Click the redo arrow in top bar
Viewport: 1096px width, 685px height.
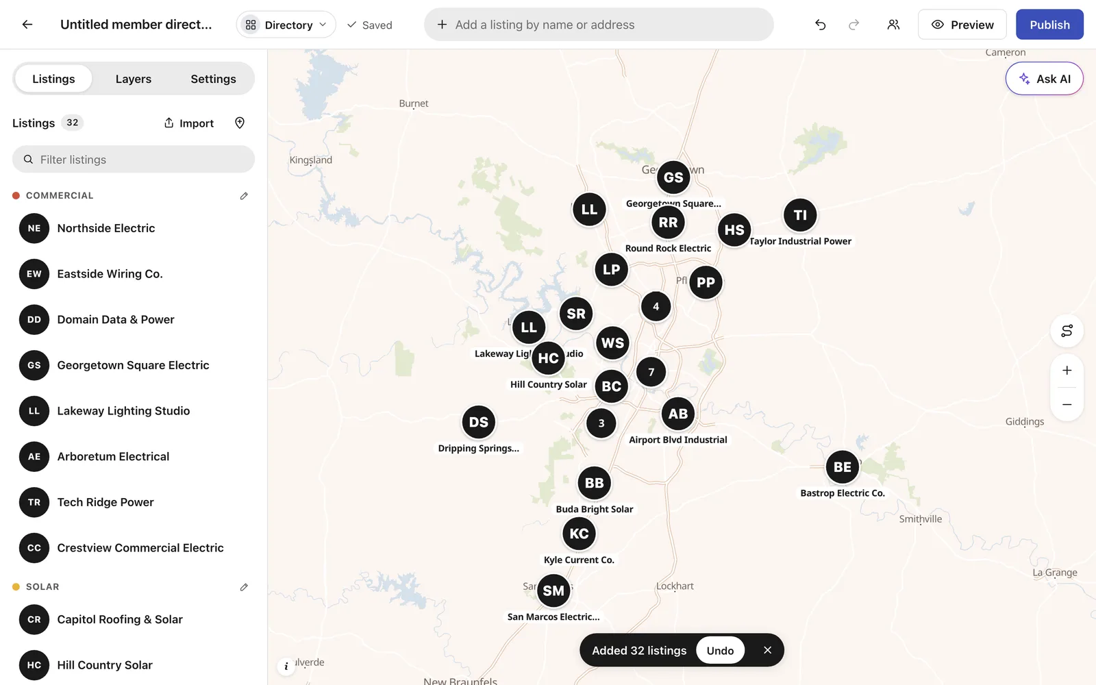click(x=854, y=25)
